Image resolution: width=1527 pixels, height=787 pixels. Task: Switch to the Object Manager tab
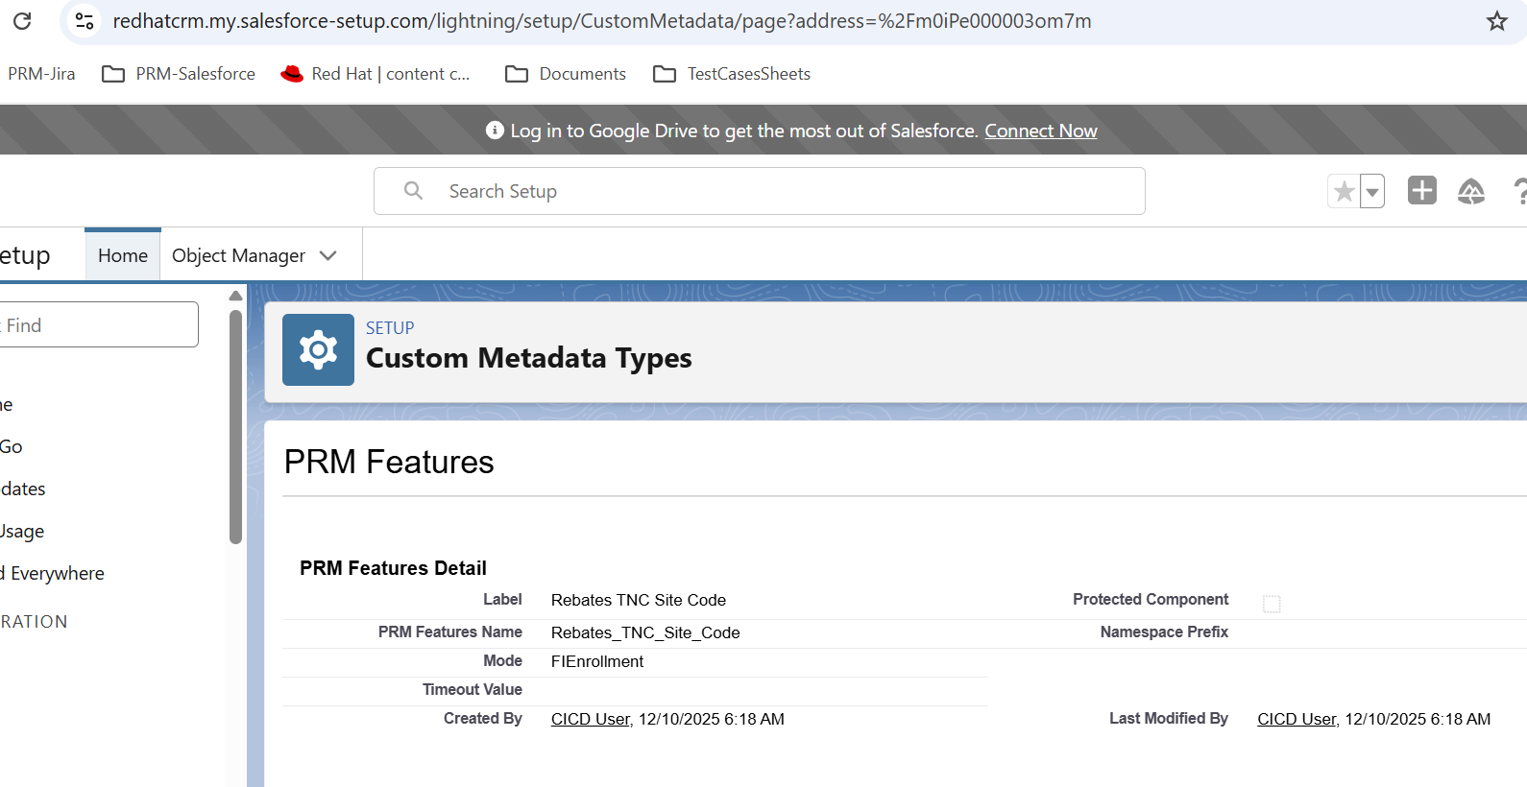(x=238, y=256)
